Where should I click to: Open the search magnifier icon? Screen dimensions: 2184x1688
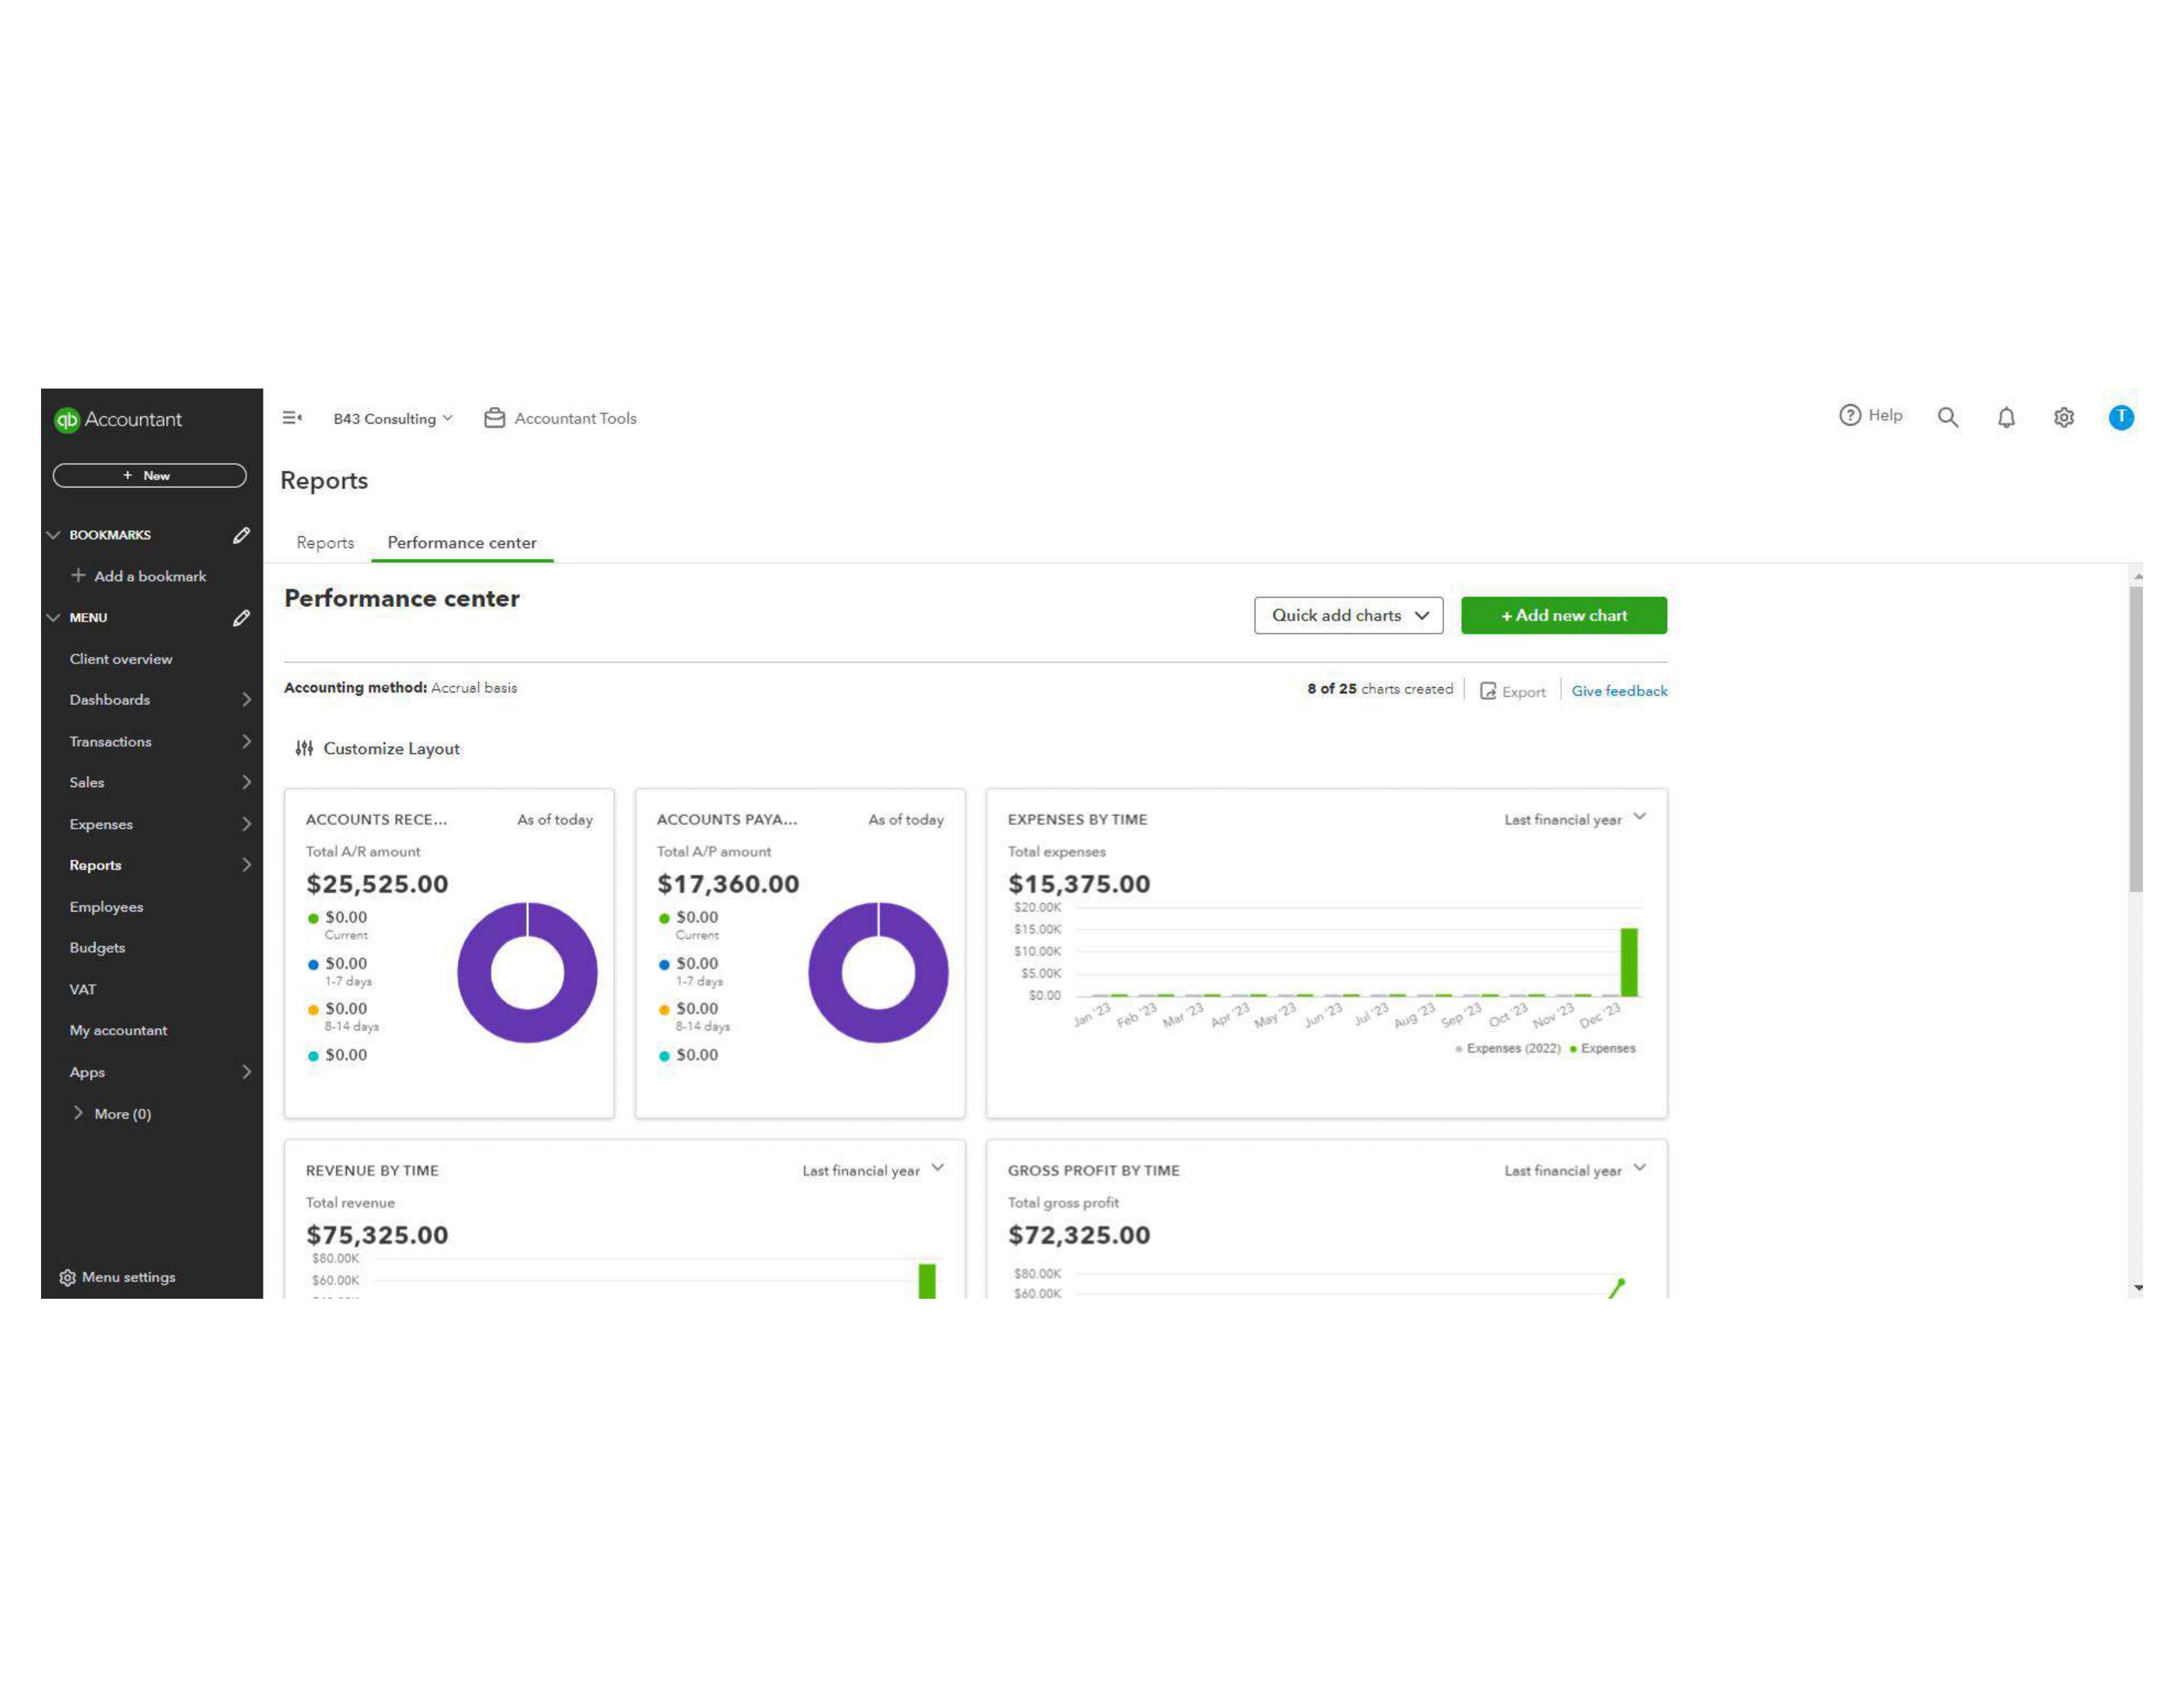pos(1947,418)
